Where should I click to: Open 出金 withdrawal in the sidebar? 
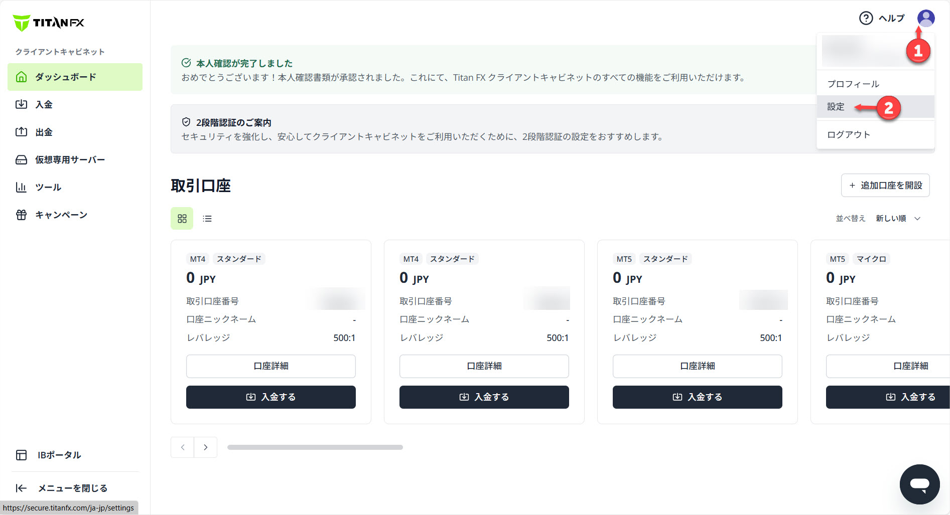click(x=44, y=132)
